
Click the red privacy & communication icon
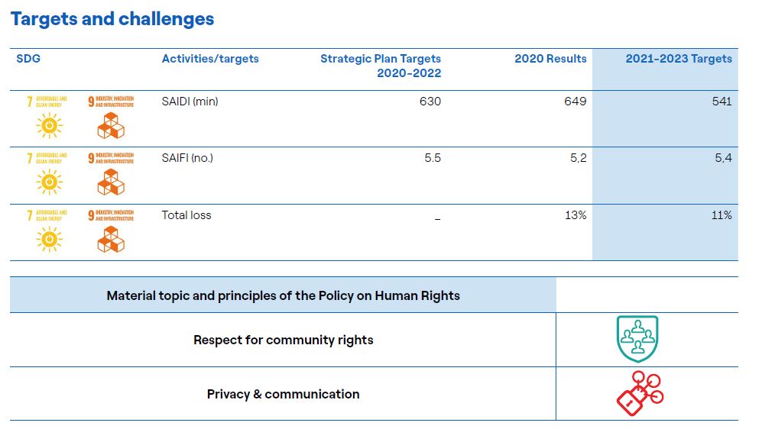(x=640, y=394)
